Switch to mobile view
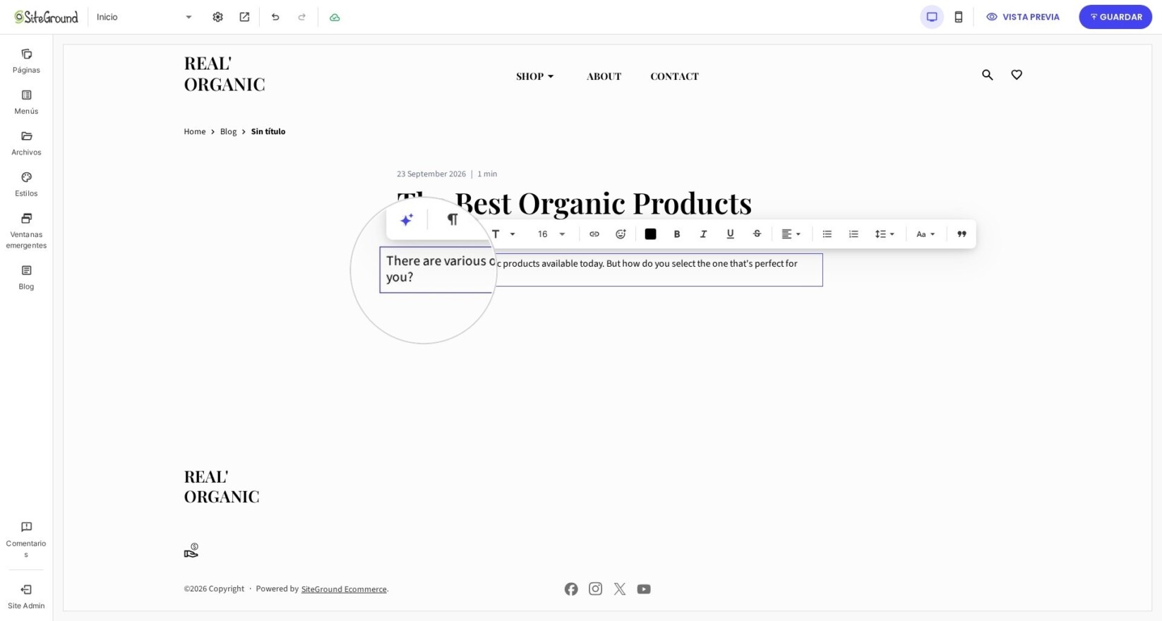 click(x=959, y=17)
